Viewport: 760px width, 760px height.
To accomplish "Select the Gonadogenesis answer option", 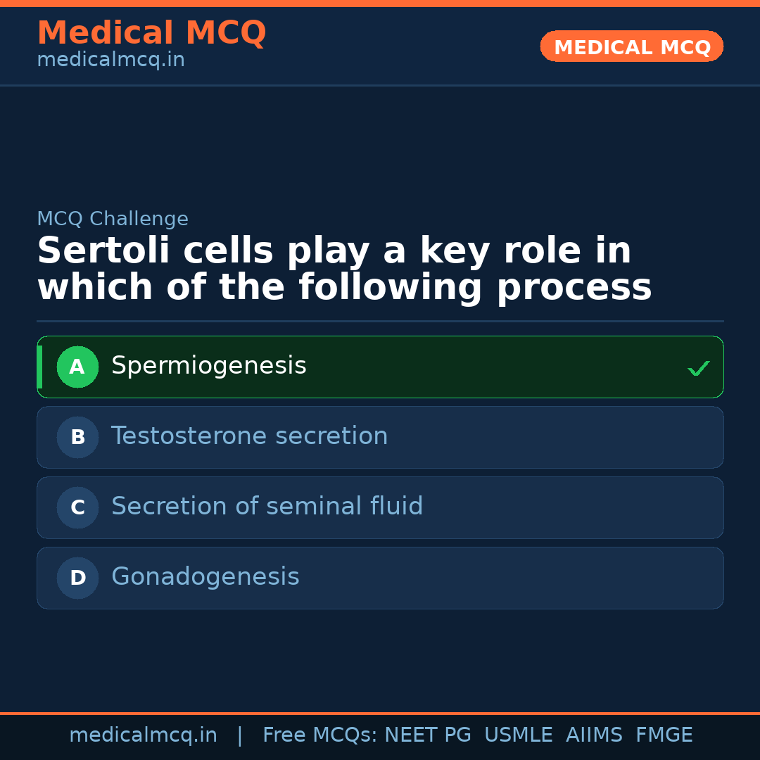I will pos(205,577).
